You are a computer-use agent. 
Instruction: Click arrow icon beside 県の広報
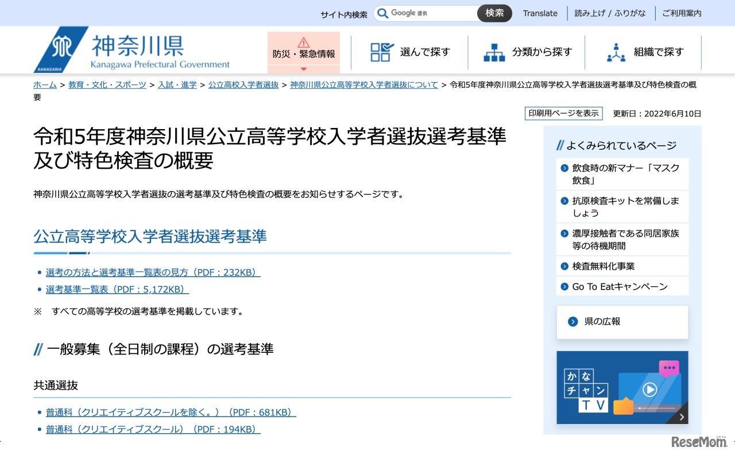tap(572, 322)
